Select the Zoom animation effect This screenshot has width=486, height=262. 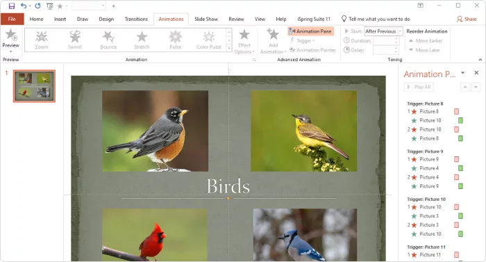point(42,40)
